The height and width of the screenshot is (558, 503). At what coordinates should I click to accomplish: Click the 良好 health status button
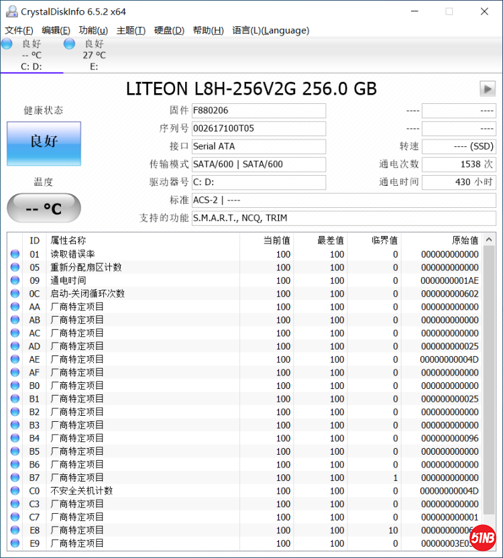[44, 143]
